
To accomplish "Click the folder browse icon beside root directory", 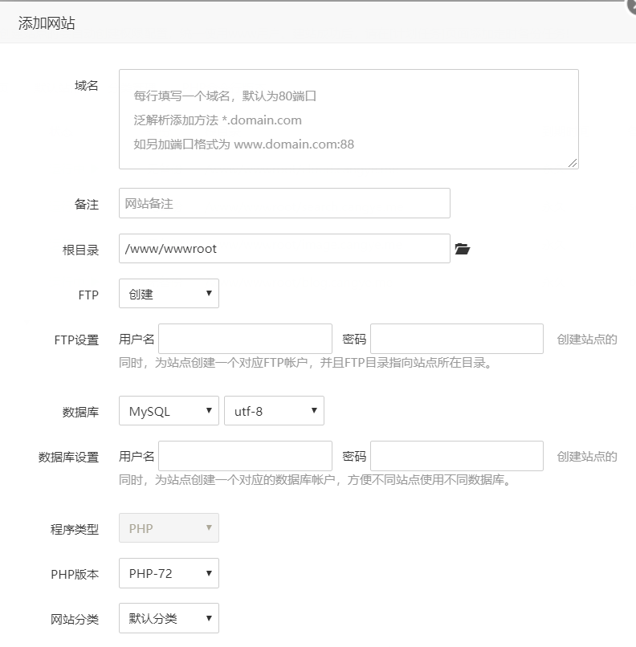I will click(463, 249).
